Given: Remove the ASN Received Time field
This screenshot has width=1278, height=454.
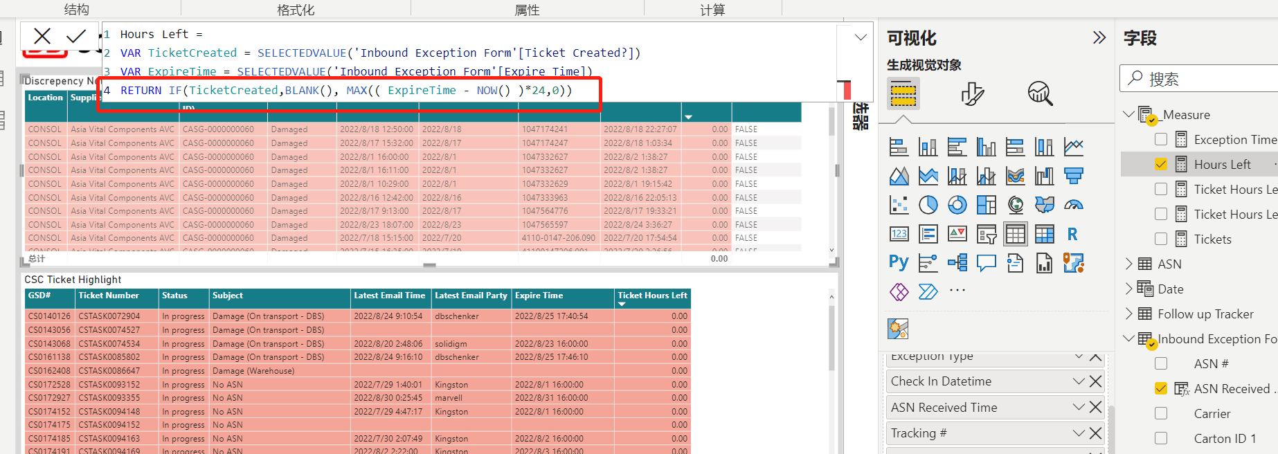Looking at the screenshot, I should (x=1095, y=408).
